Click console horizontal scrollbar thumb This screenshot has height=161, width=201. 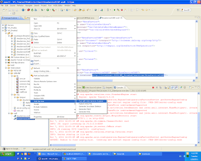click(x=64, y=145)
